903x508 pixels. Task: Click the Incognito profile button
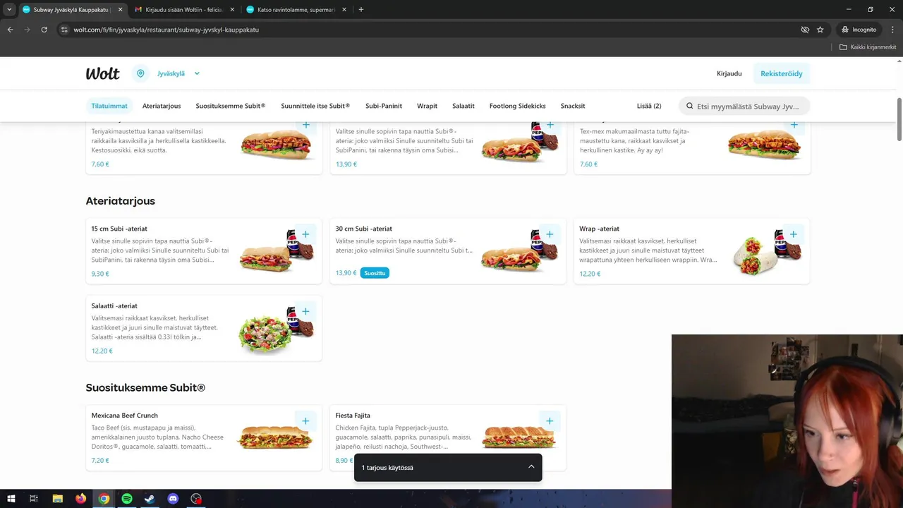tap(859, 30)
